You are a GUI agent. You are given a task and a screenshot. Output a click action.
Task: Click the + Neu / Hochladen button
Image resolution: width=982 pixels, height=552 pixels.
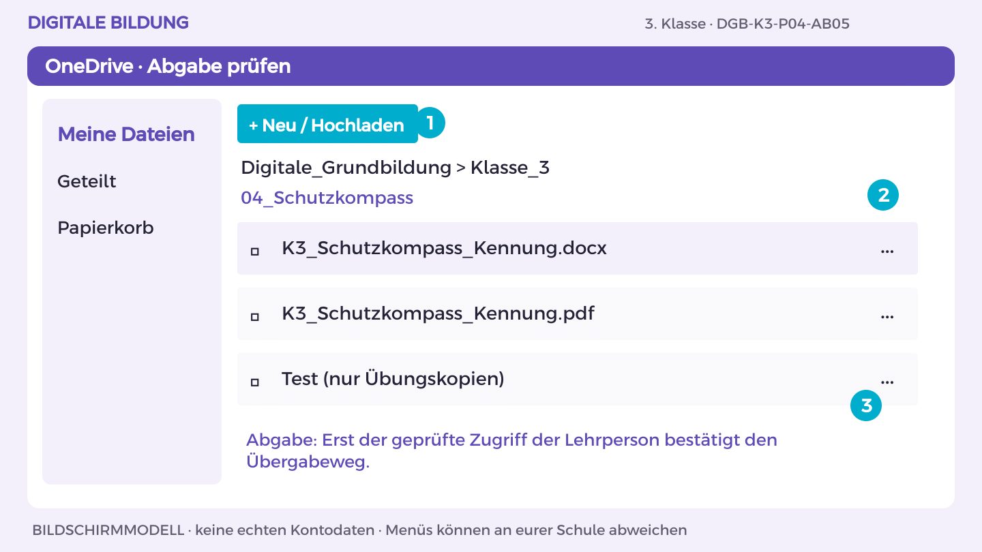click(327, 123)
